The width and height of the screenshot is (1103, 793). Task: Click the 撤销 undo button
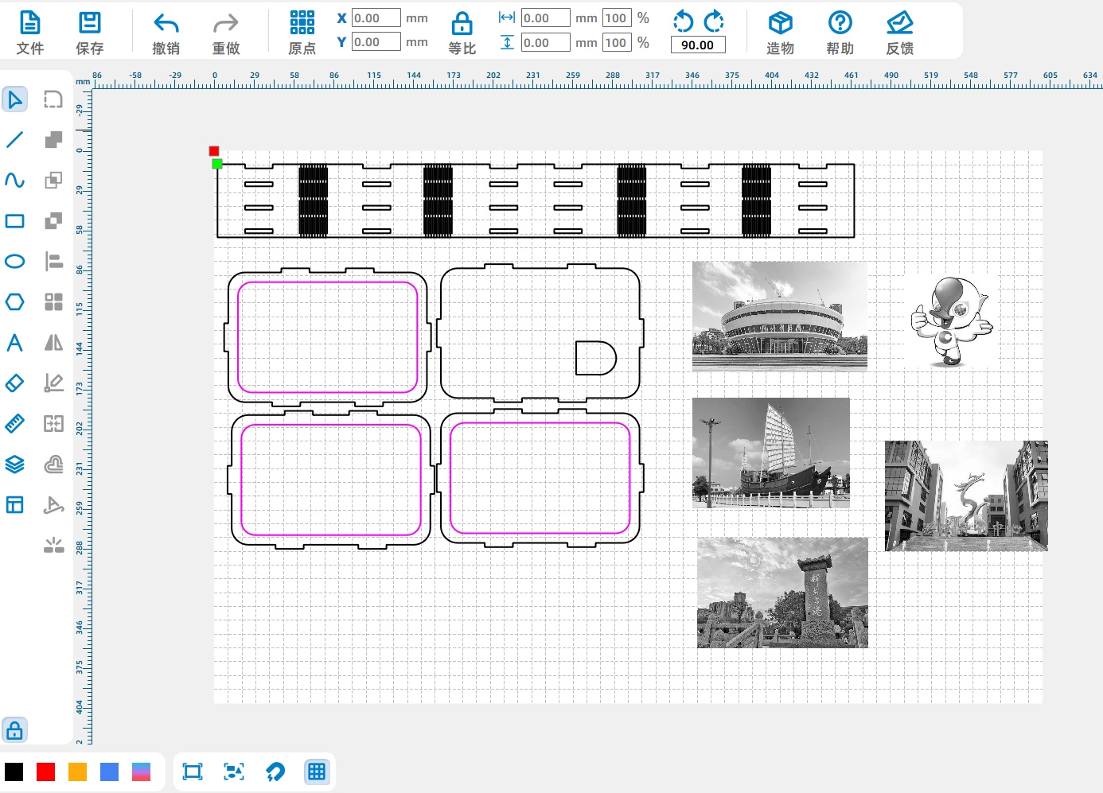point(166,33)
